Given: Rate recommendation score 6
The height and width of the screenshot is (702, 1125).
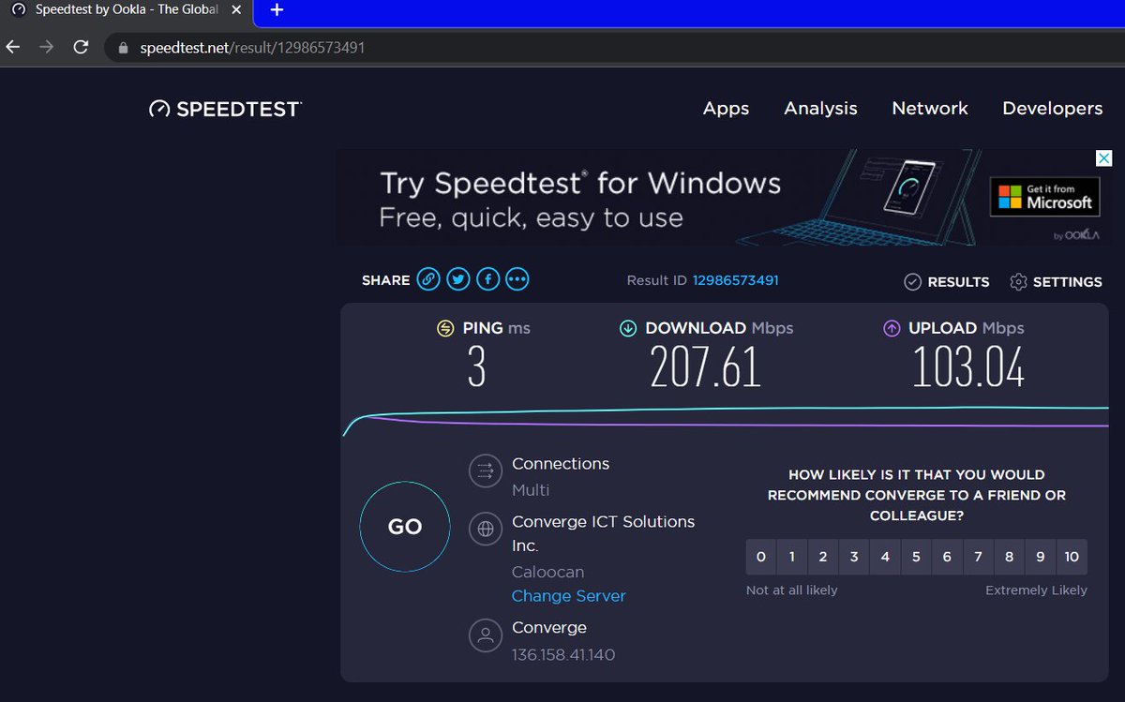Looking at the screenshot, I should click(947, 557).
